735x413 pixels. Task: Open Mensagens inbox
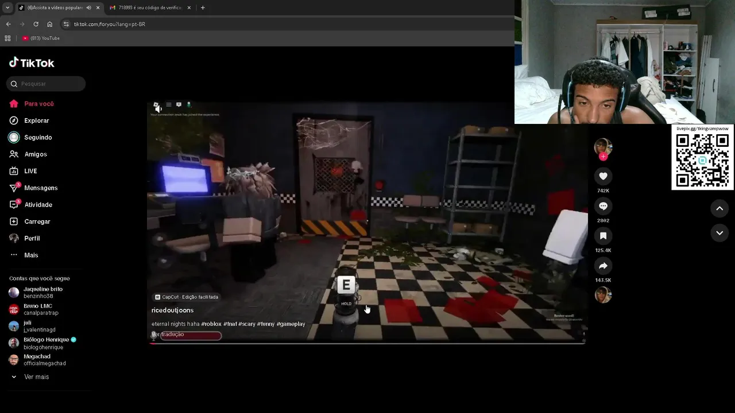(x=33, y=188)
